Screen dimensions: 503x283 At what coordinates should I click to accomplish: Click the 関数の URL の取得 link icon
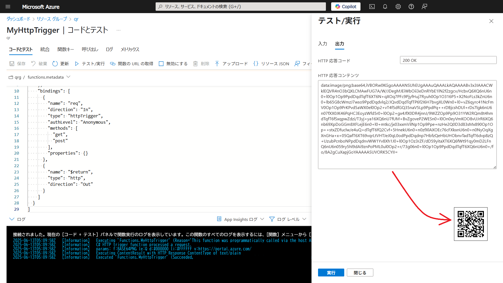tap(113, 64)
